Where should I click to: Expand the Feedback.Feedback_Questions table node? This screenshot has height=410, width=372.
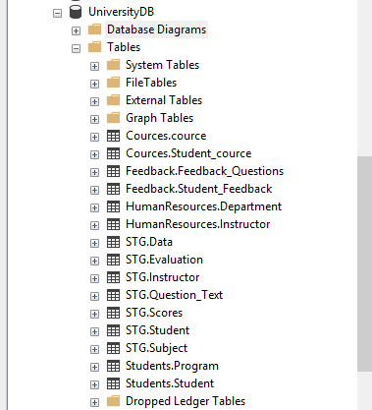click(94, 172)
